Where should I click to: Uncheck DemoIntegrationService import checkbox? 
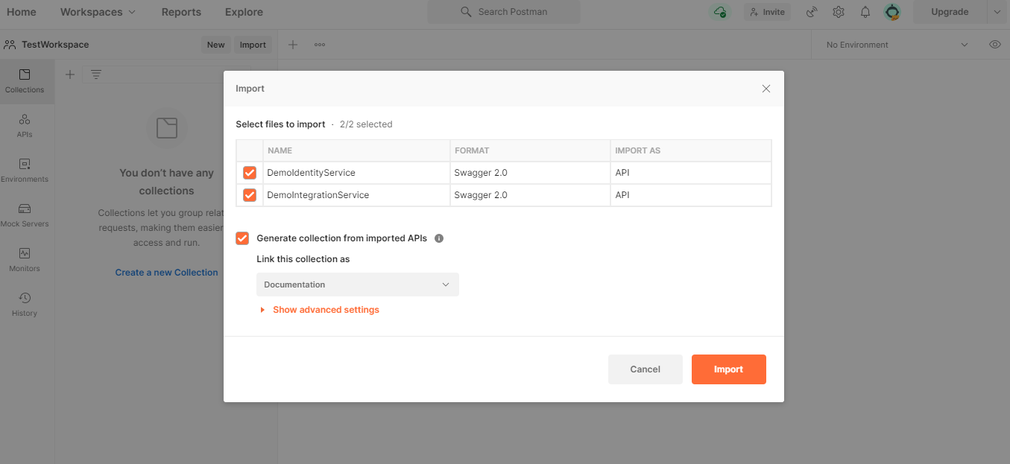(249, 194)
